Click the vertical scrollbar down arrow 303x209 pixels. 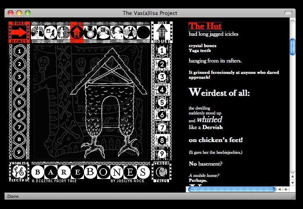coord(292,183)
